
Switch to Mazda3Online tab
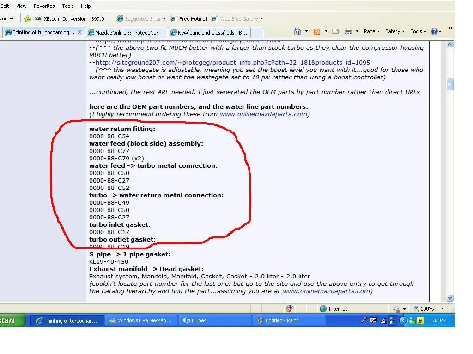[125, 33]
